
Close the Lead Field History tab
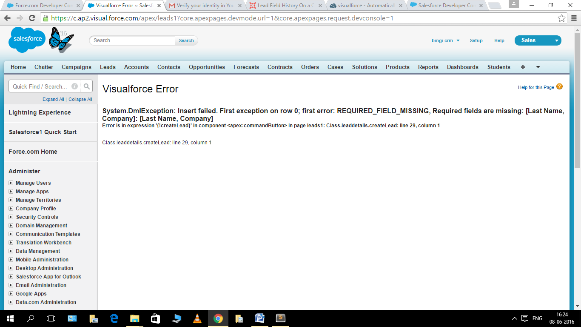(320, 6)
